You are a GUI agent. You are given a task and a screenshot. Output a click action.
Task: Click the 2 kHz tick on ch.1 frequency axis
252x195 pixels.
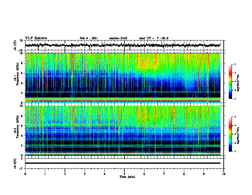(x=22, y=93)
